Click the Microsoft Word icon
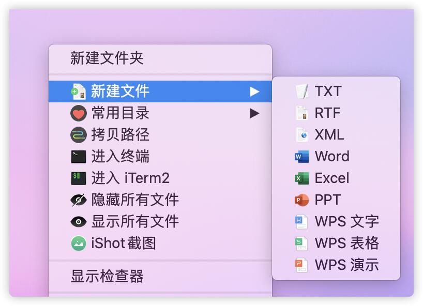This screenshot has width=423, height=306. (302, 157)
